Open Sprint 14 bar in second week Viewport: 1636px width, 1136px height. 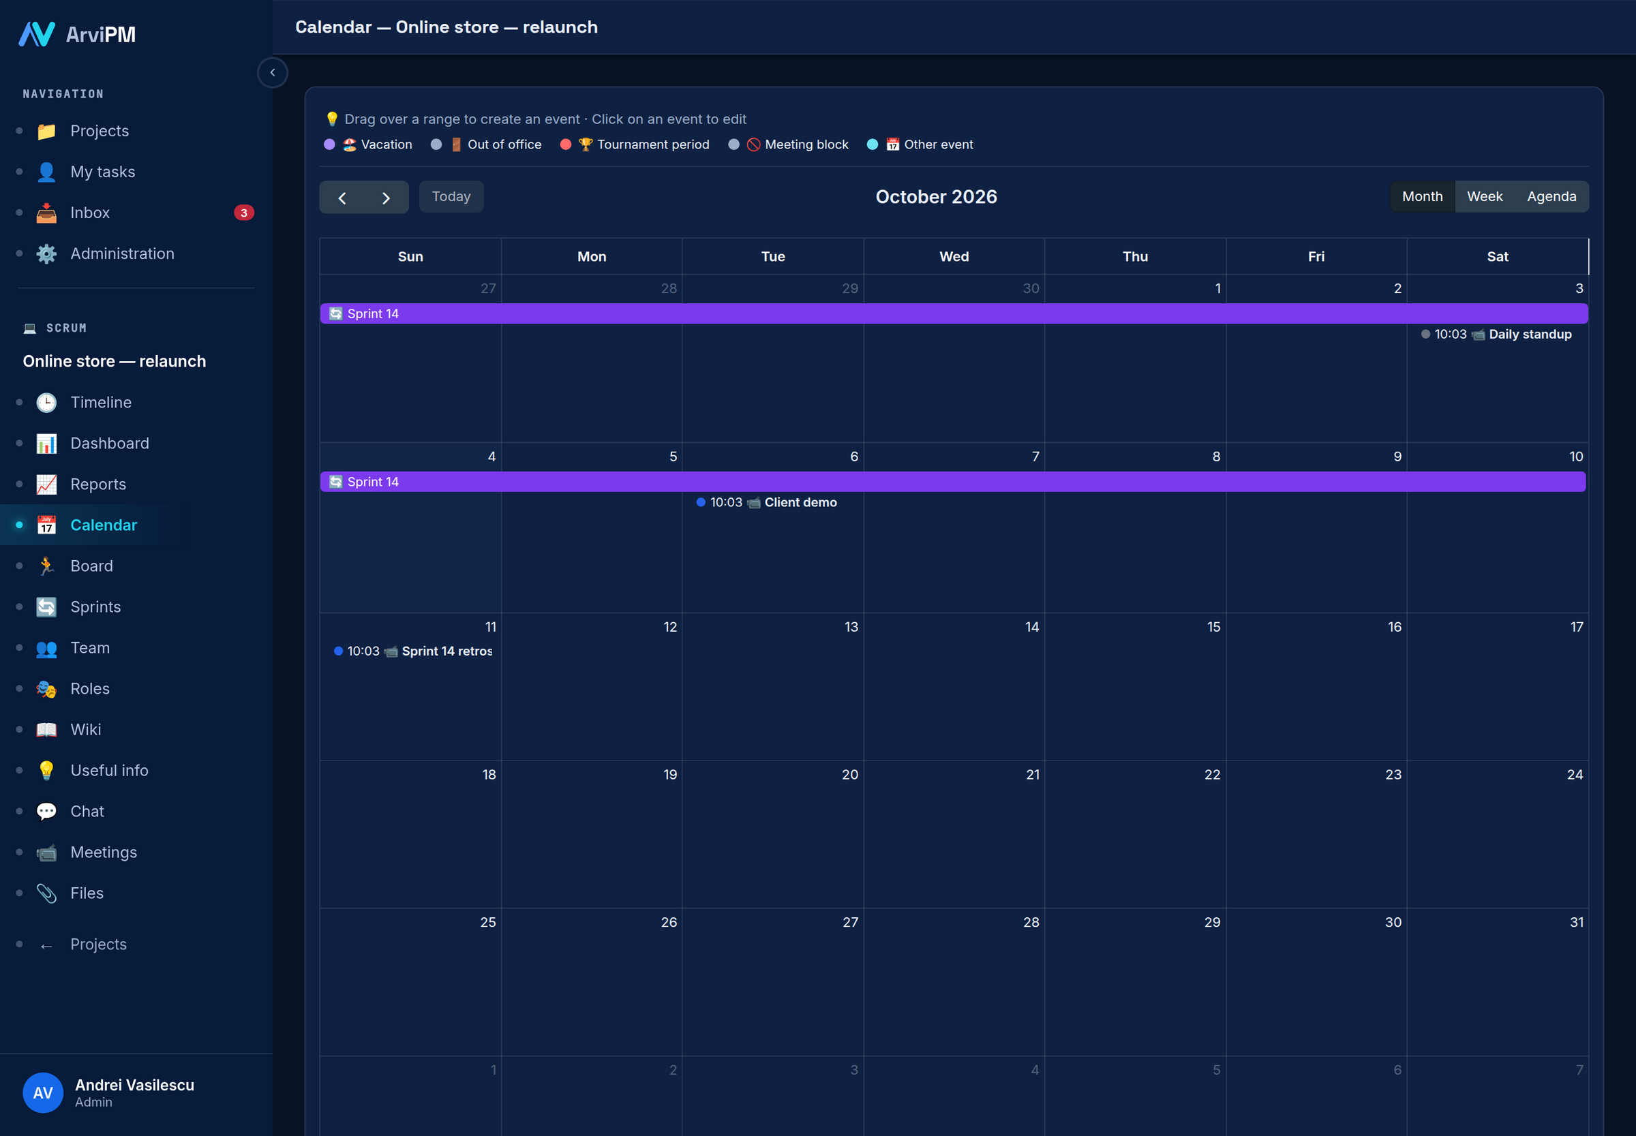(x=952, y=482)
